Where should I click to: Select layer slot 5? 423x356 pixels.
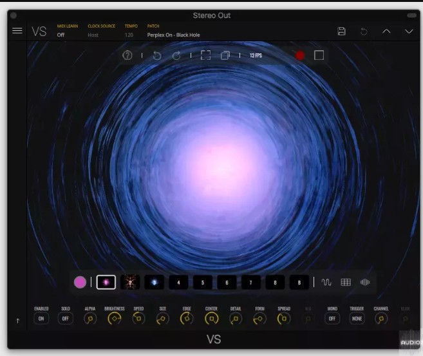click(x=203, y=283)
